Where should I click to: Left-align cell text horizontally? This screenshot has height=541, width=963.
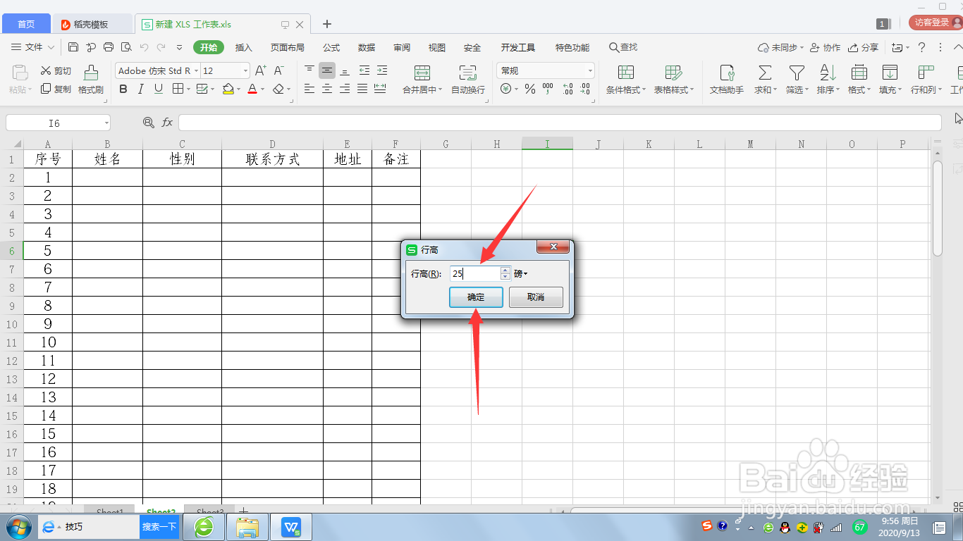(309, 89)
